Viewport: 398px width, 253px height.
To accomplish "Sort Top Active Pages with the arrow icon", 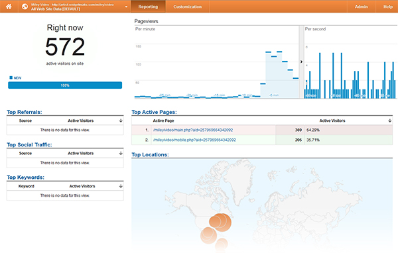I will [x=389, y=121].
